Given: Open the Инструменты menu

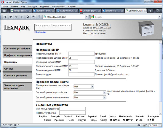Looking at the screenshot, I should (58, 7).
